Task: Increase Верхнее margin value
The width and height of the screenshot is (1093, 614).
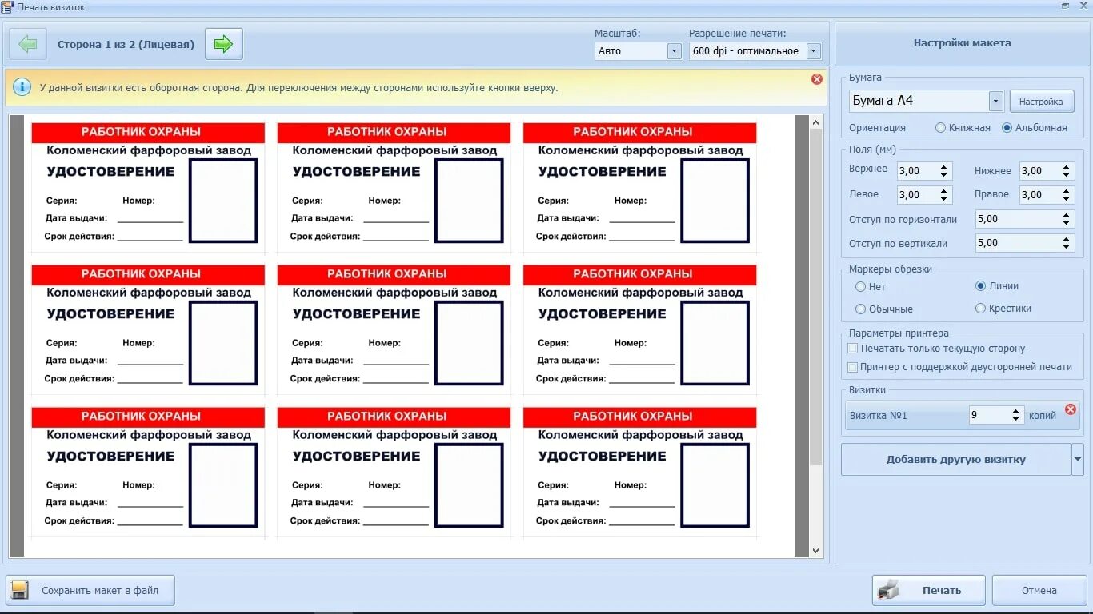Action: pyautogui.click(x=944, y=167)
